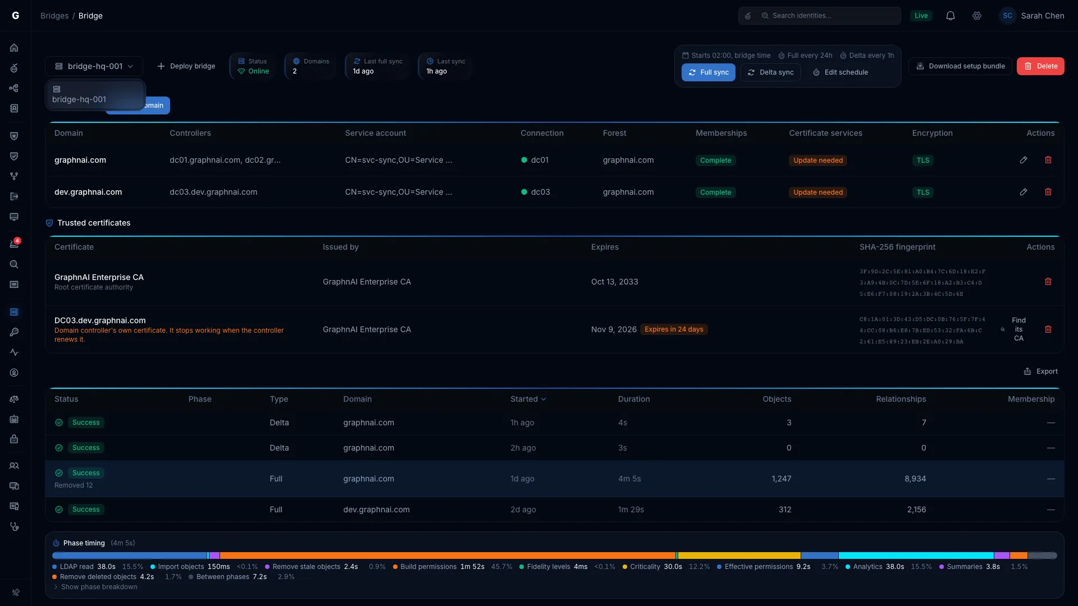Open the certificate sidebar icon
This screenshot has height=606, width=1078.
click(15, 506)
